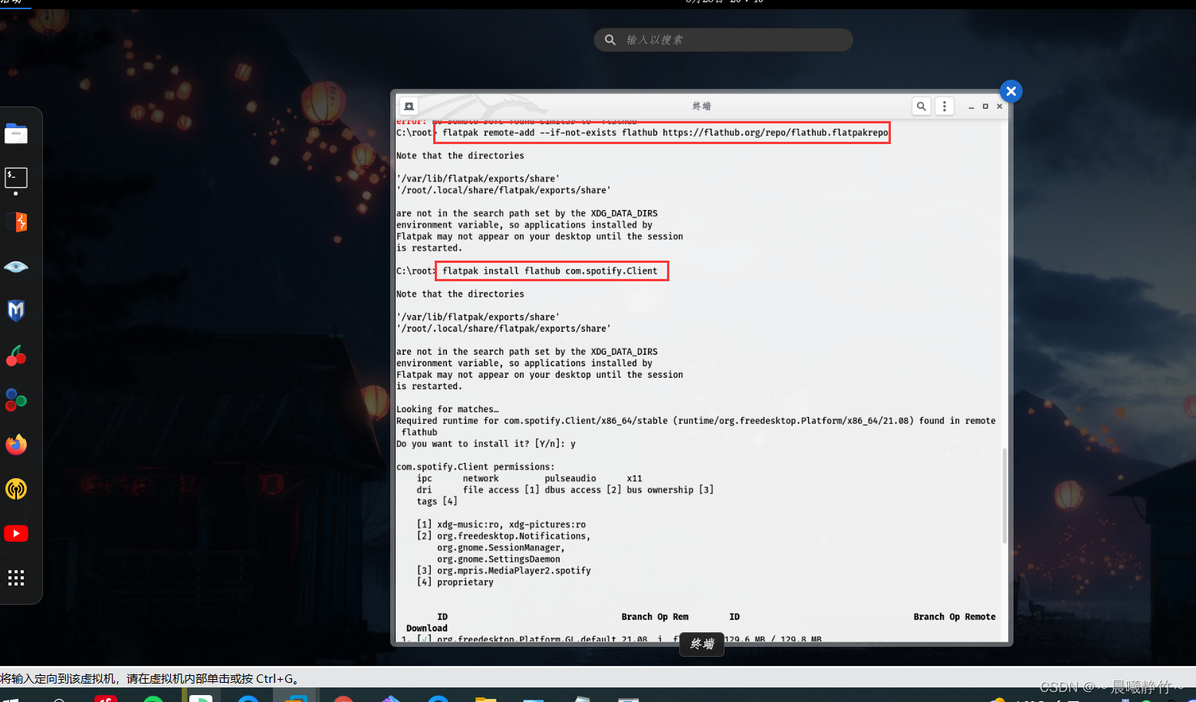Open the blue eye icon app
1196x702 pixels.
point(16,267)
